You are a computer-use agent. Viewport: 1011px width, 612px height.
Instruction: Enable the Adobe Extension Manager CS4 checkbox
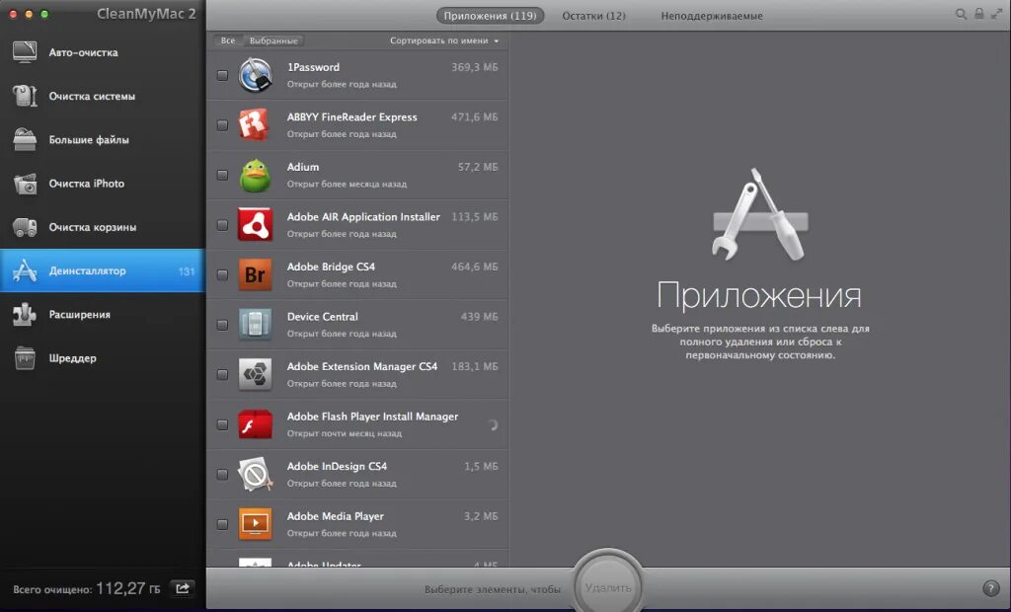click(x=222, y=374)
